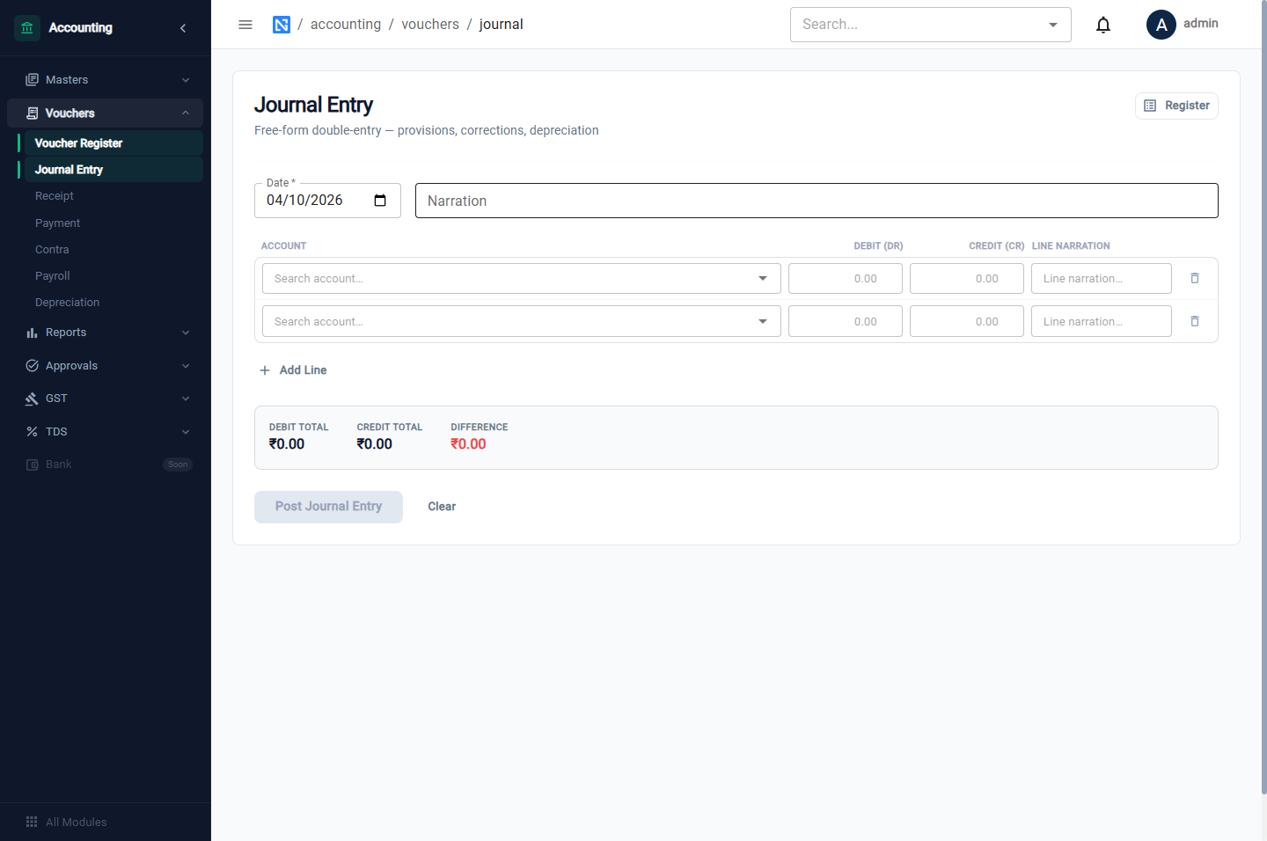Image resolution: width=1267 pixels, height=841 pixels.
Task: Click the Approvals check icon
Action: coord(33,366)
